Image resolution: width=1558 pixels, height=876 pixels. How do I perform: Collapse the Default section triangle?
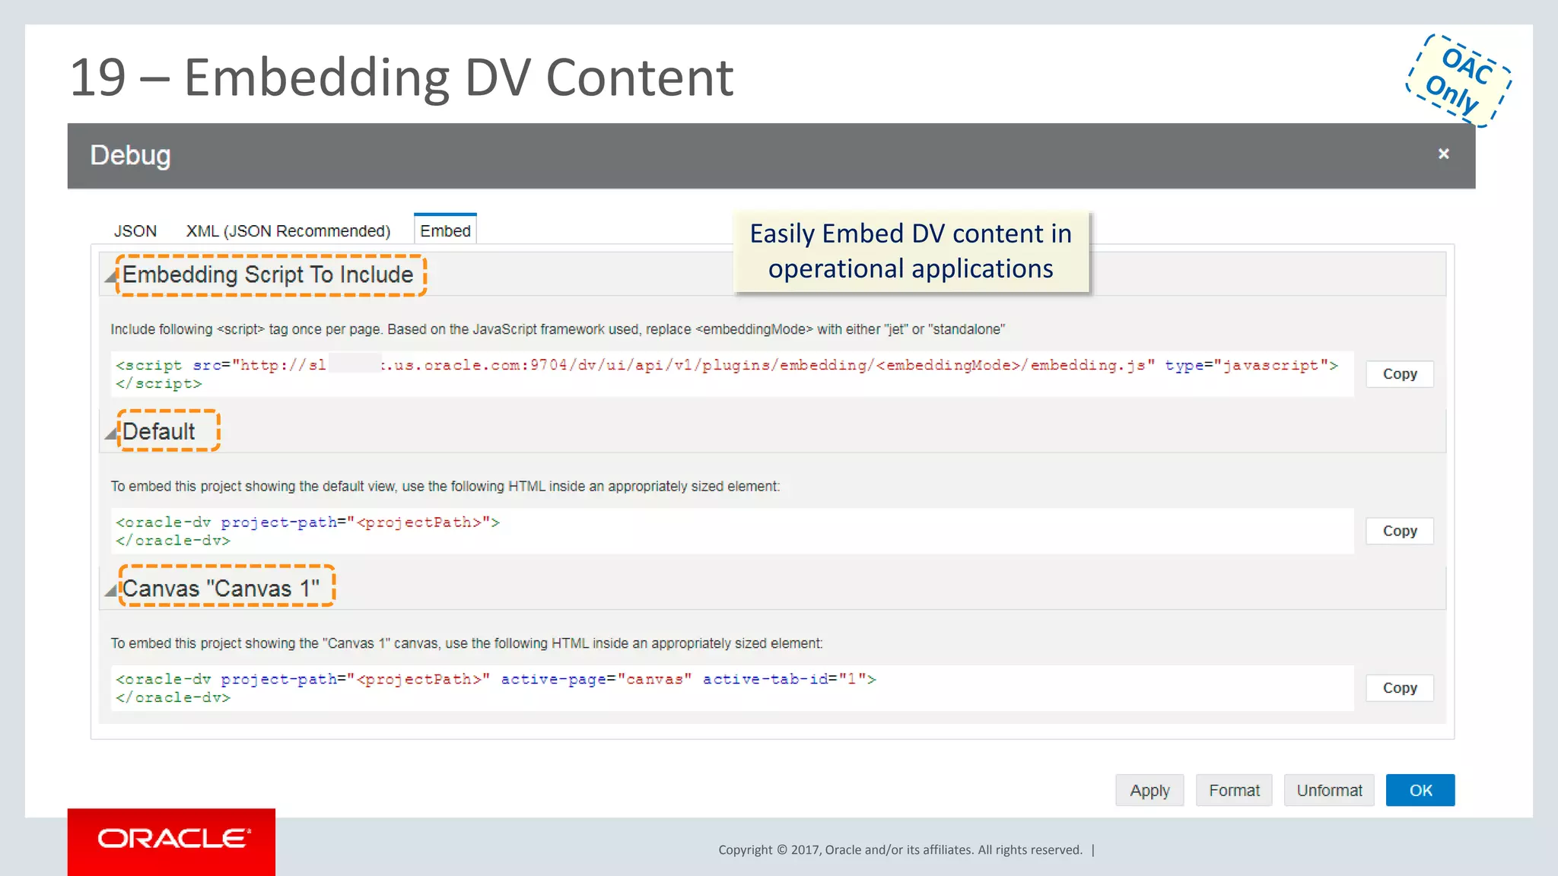pos(111,433)
